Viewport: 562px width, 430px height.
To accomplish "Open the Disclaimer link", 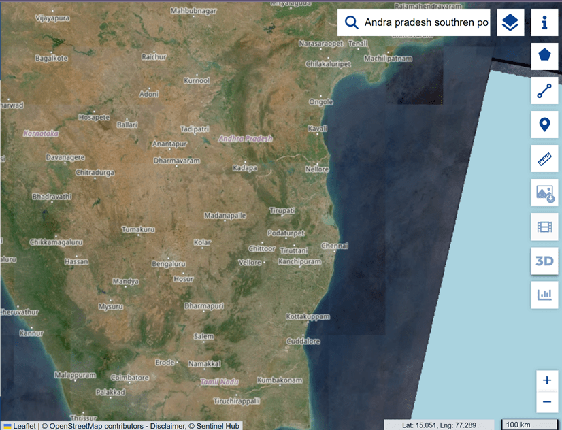I will [166, 426].
